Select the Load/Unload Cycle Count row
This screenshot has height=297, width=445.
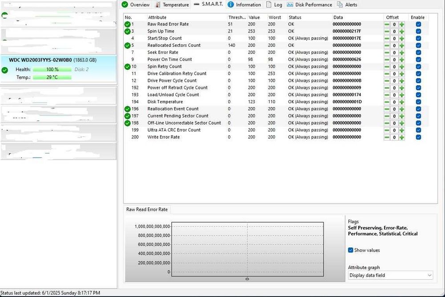tap(276, 95)
